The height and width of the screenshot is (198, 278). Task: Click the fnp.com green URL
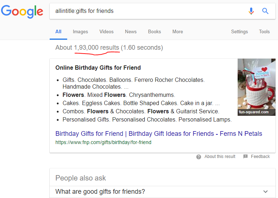tap(103, 142)
